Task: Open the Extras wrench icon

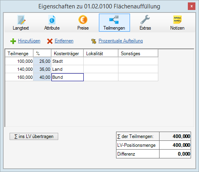Action: pos(145,20)
